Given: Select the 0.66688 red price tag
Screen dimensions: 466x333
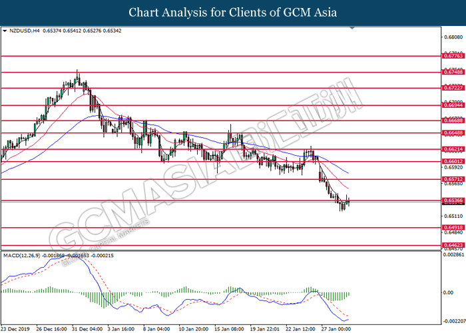Looking at the screenshot, I should pyautogui.click(x=453, y=121).
